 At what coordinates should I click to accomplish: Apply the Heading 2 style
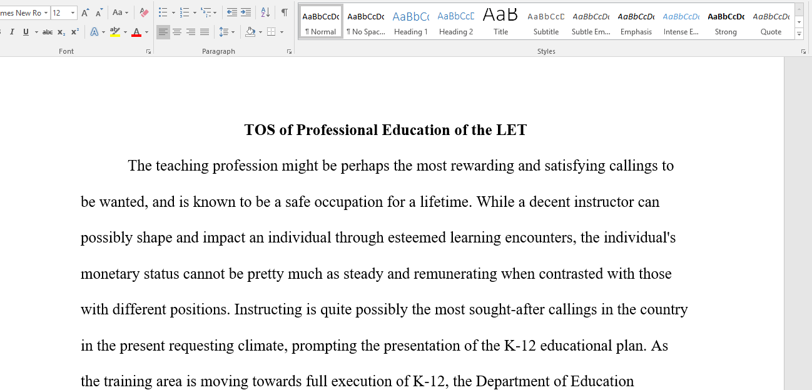456,21
